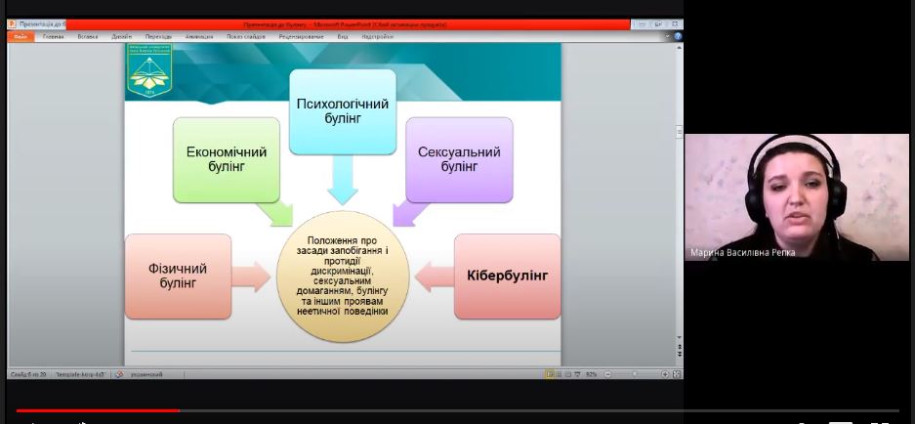Image resolution: width=915 pixels, height=424 pixels.
Task: Start Slide Show from status bar icon
Action: (577, 374)
